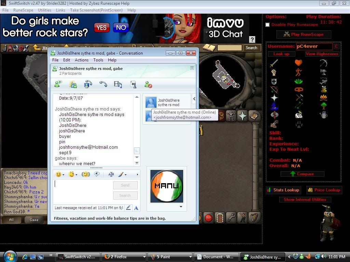Screen dimensions: 350x262
Task: Select the Thieving mask skill icon
Action: pos(298,90)
